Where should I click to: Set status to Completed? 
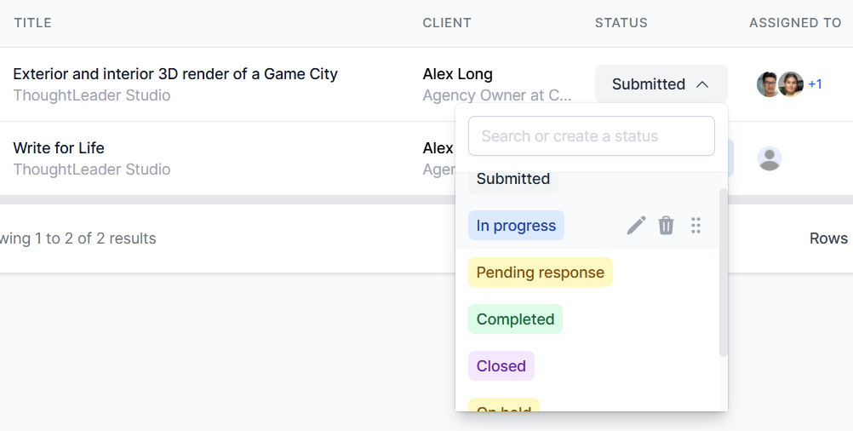coord(515,319)
